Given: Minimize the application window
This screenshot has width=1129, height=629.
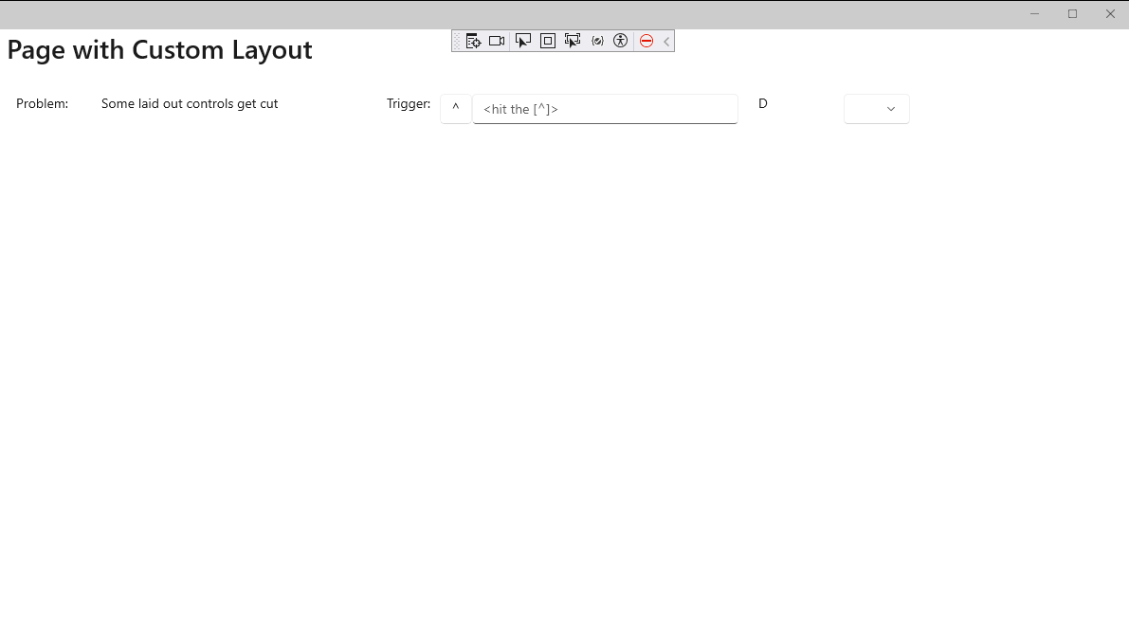Looking at the screenshot, I should [1034, 14].
